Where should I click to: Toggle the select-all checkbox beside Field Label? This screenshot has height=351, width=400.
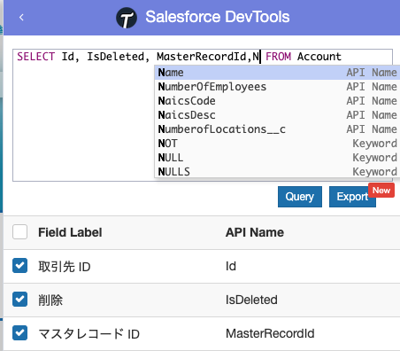tap(19, 232)
